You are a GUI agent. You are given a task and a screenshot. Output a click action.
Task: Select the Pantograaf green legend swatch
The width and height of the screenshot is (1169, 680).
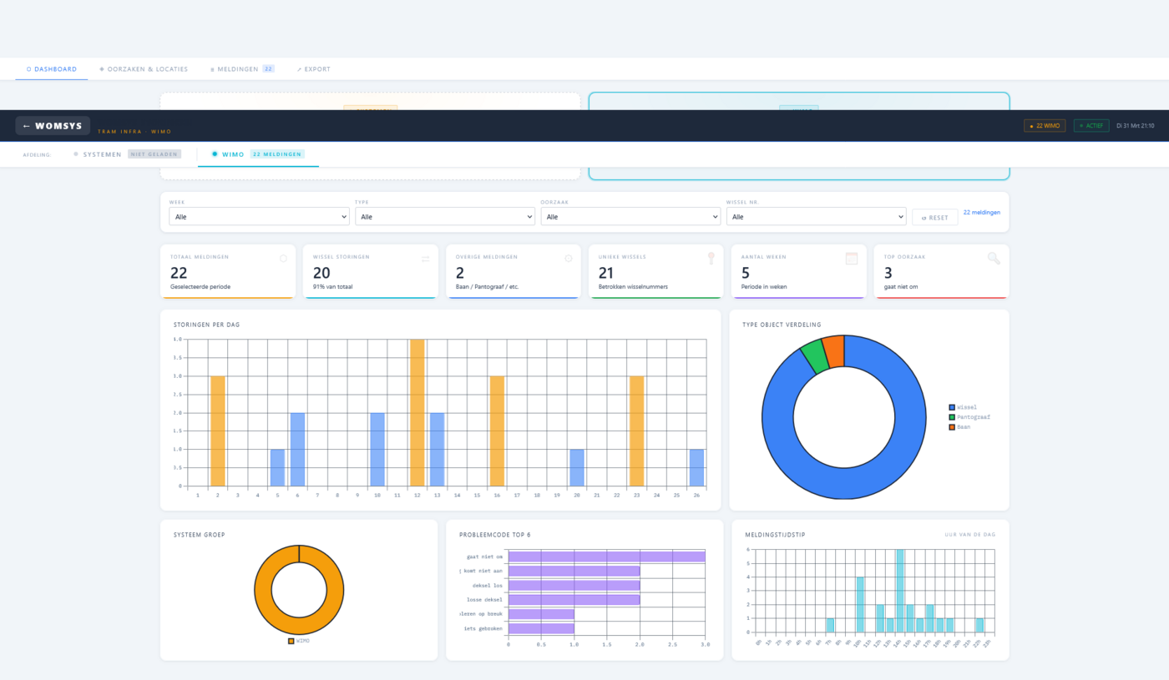click(x=950, y=416)
